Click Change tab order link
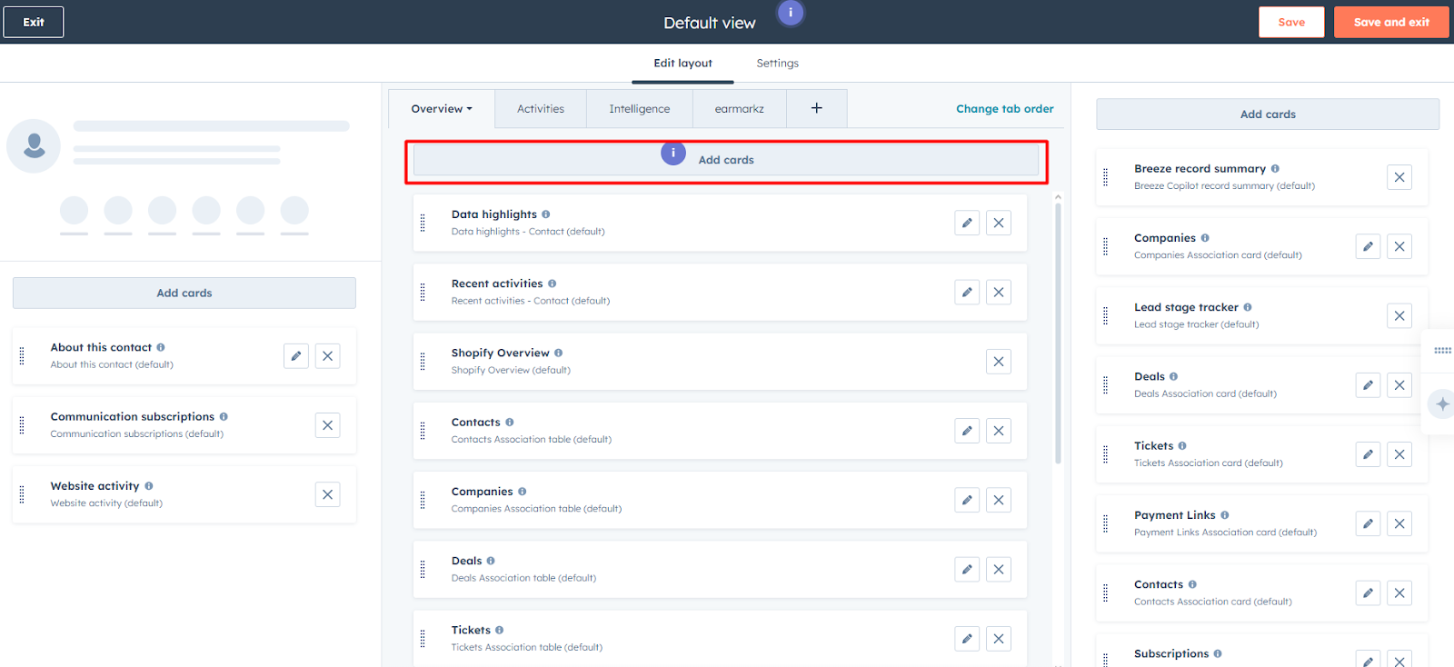Viewport: 1454px width, 667px height. pyautogui.click(x=1004, y=109)
